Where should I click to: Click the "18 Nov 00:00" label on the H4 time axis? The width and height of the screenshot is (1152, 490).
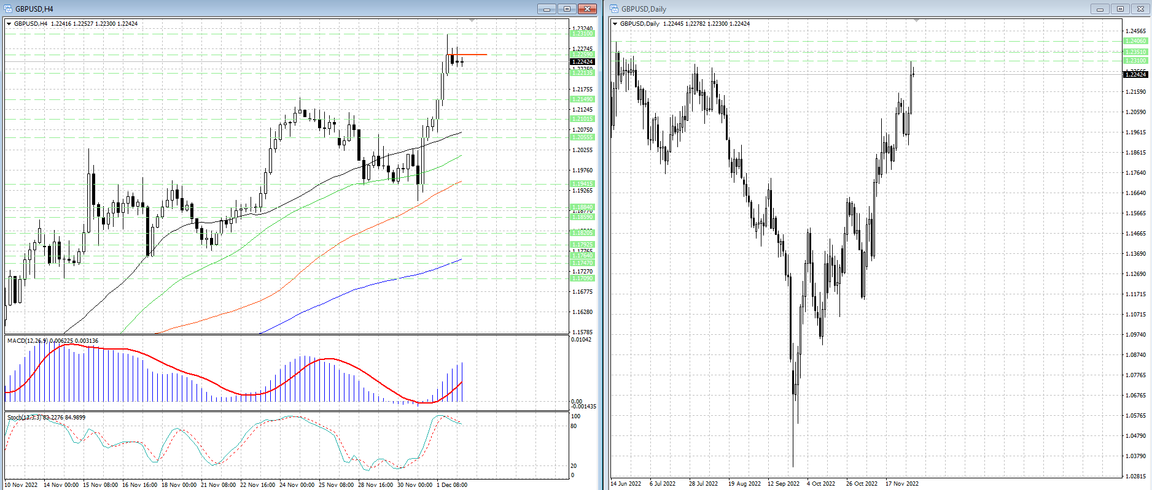pyautogui.click(x=179, y=485)
